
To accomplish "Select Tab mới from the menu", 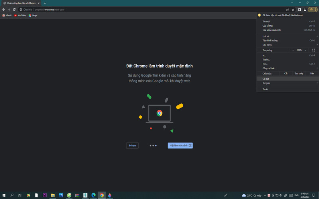I will click(287, 21).
